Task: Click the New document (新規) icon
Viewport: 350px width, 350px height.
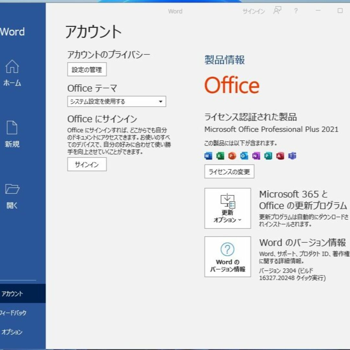Action: click(12, 127)
